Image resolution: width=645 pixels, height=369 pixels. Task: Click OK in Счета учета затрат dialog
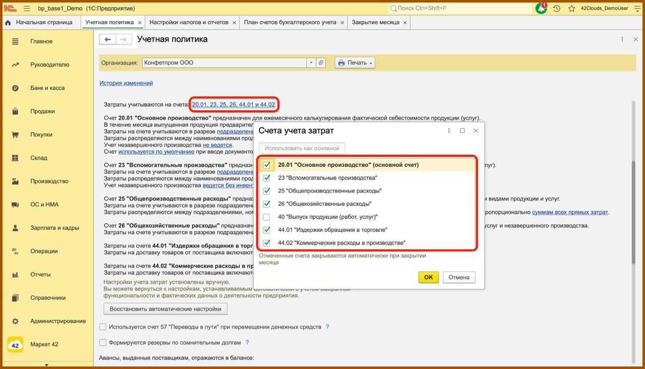(x=428, y=277)
